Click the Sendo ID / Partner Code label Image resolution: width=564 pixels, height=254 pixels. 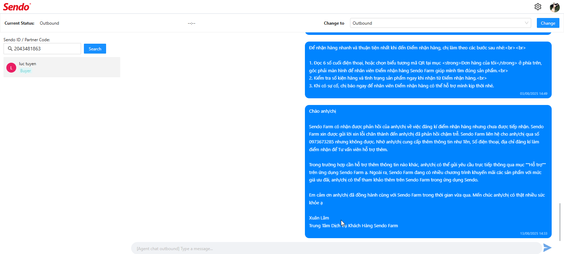(27, 40)
